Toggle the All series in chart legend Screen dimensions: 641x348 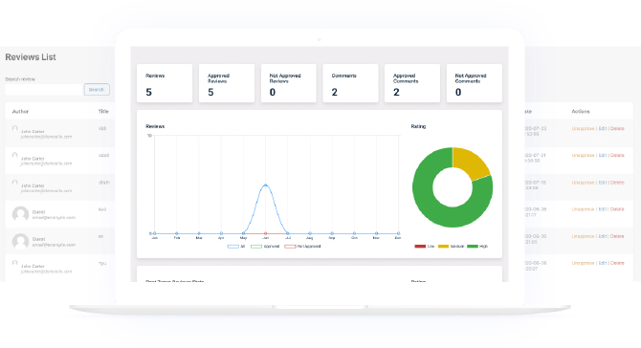(236, 247)
